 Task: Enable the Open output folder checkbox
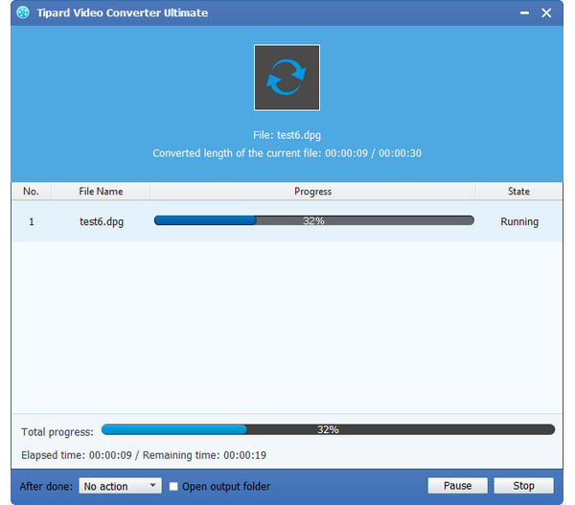pos(173,486)
